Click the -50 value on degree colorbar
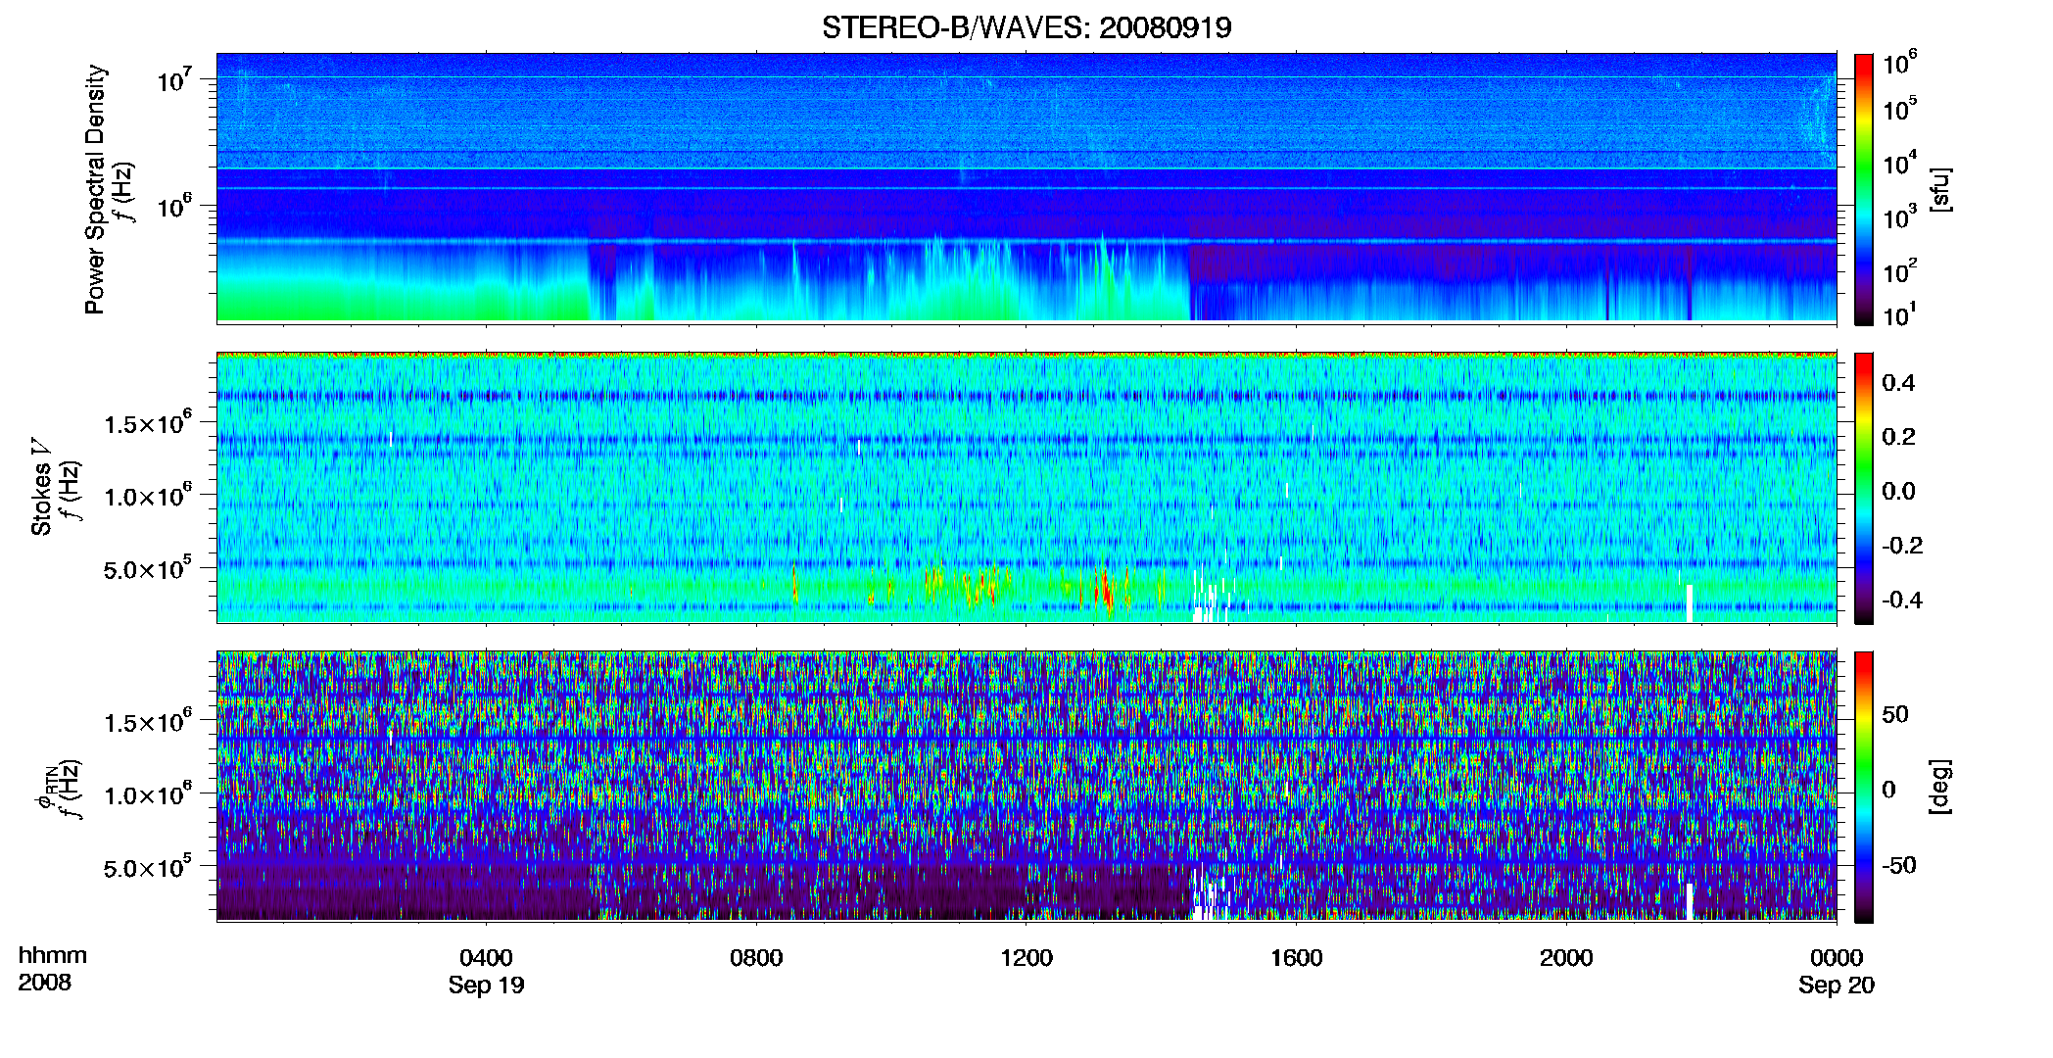Viewport: 2053px width, 1058px height. click(x=1899, y=865)
